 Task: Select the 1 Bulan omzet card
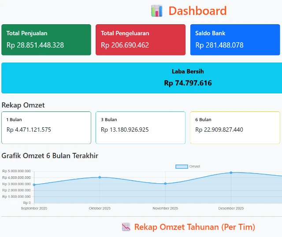46,127
